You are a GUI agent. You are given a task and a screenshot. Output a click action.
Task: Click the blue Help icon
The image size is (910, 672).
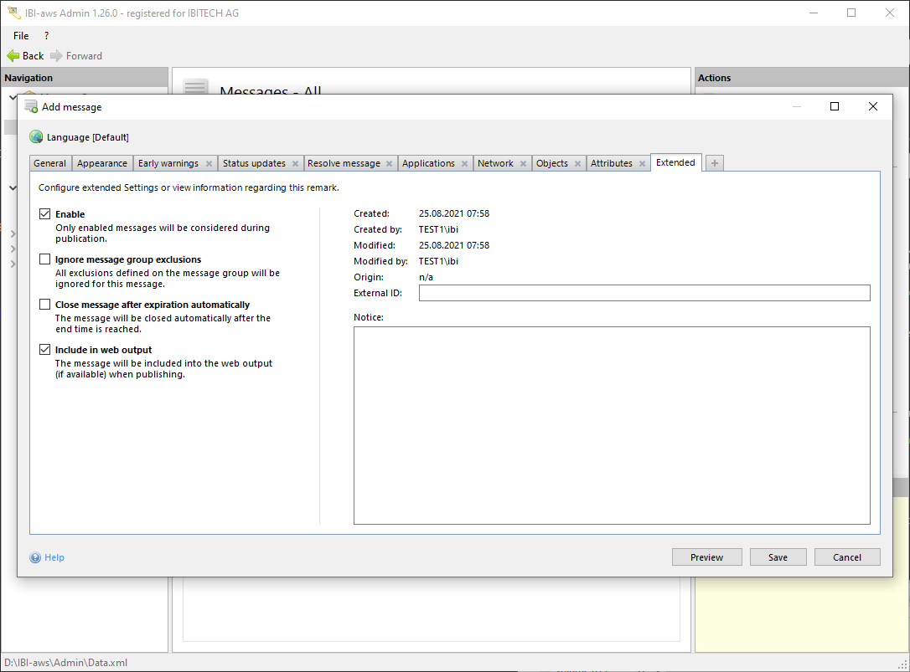point(35,557)
